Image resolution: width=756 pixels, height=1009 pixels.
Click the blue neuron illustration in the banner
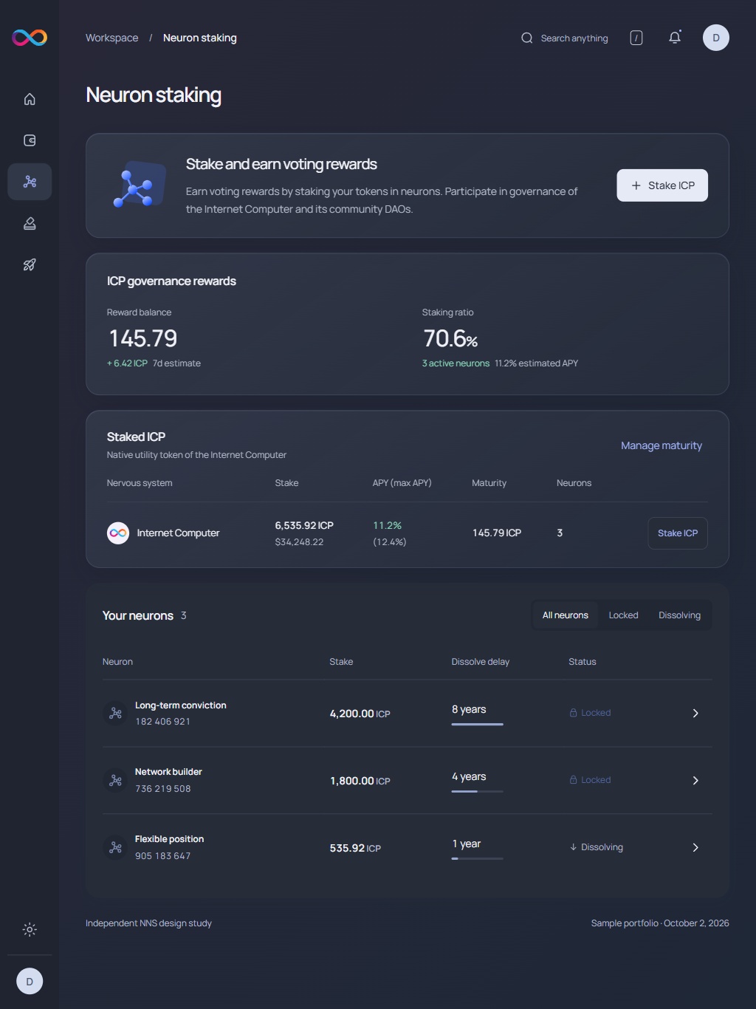138,185
